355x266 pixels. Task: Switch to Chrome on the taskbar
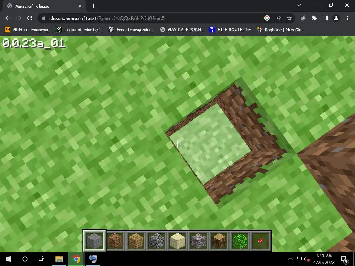tap(76, 259)
